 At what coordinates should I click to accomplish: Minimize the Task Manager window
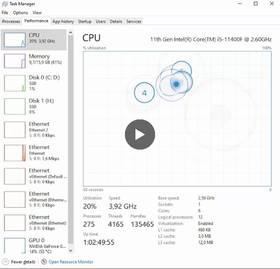[240, 4]
